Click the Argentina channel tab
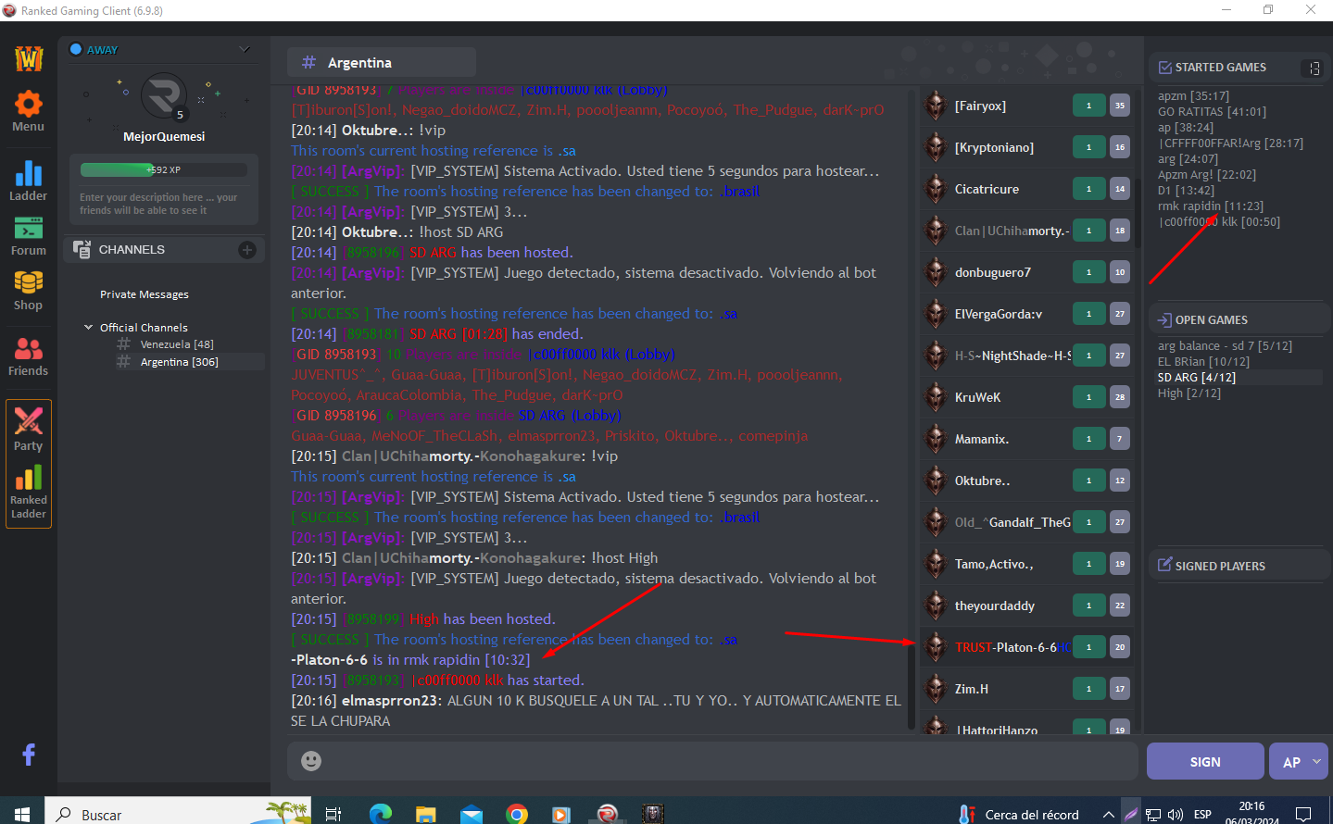The image size is (1333, 824). [381, 63]
